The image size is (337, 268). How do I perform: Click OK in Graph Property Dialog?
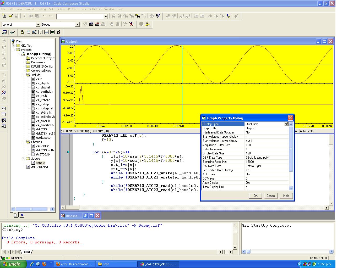(256, 196)
